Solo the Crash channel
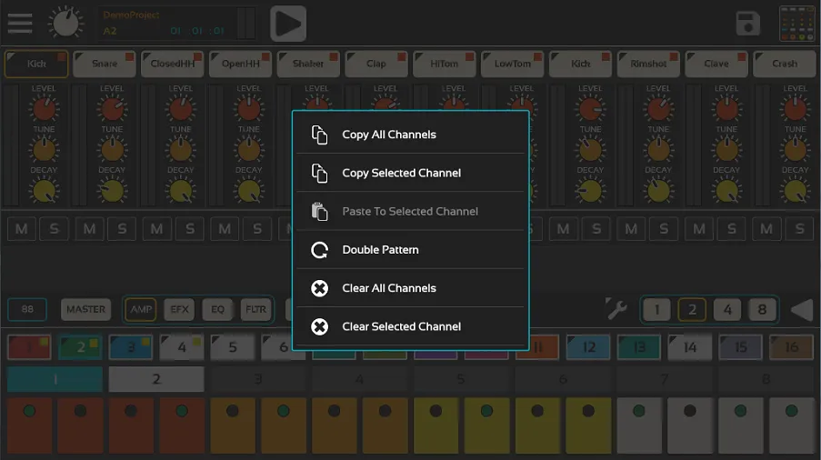This screenshot has width=821, height=460. (x=799, y=229)
